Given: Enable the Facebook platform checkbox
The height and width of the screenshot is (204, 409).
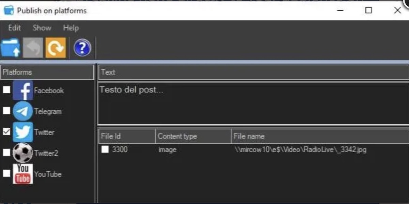Looking at the screenshot, I should [x=6, y=90].
